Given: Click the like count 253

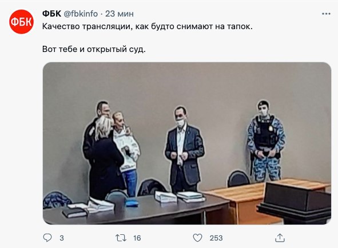Looking at the screenshot, I should tap(216, 238).
